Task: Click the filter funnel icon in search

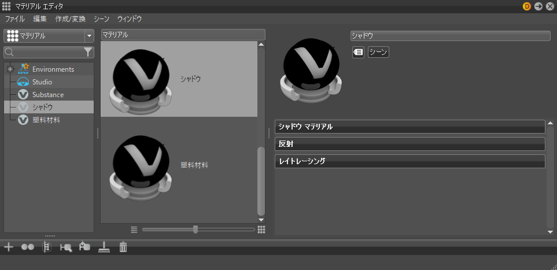Action: pyautogui.click(x=88, y=52)
